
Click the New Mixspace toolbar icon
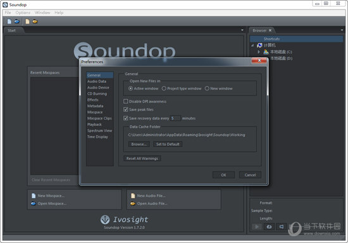click(9, 22)
